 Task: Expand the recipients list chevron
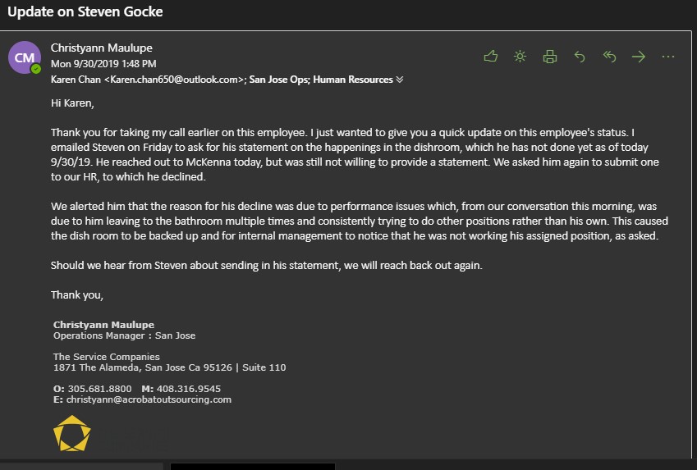pos(400,80)
